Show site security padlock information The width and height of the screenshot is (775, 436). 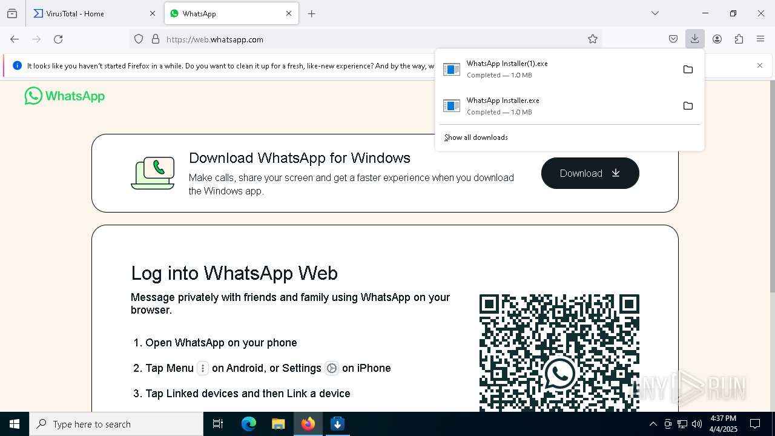pos(156,39)
